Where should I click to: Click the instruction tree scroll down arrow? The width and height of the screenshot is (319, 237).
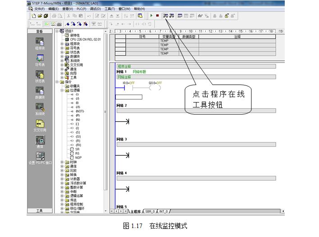point(105,211)
